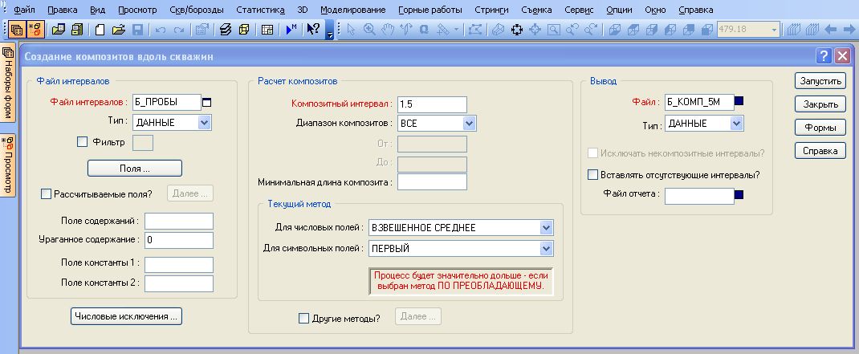Open Тип dropdown in Вывод group

click(736, 124)
